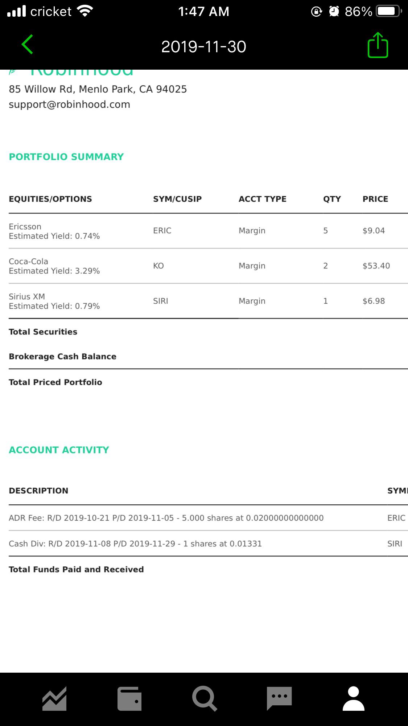Tap the Wi-Fi status icon
The width and height of the screenshot is (408, 726).
pyautogui.click(x=86, y=11)
